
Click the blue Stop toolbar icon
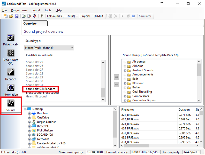133,16
